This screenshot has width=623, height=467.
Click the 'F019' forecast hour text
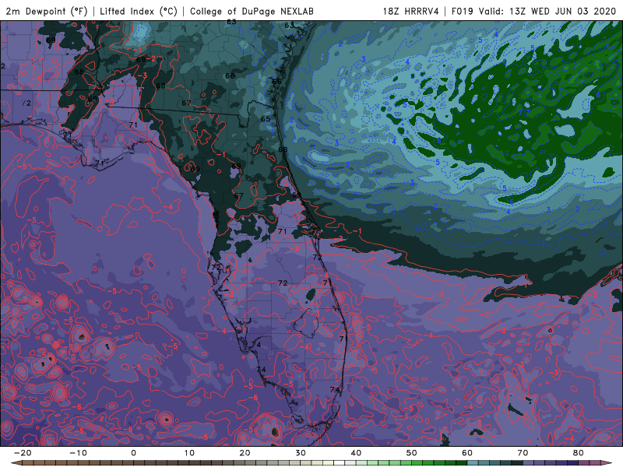[462, 11]
